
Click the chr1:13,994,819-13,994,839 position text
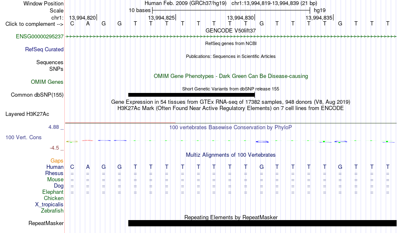[274, 3]
